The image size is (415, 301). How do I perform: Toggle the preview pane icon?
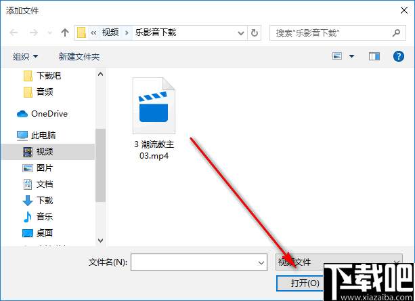click(374, 56)
